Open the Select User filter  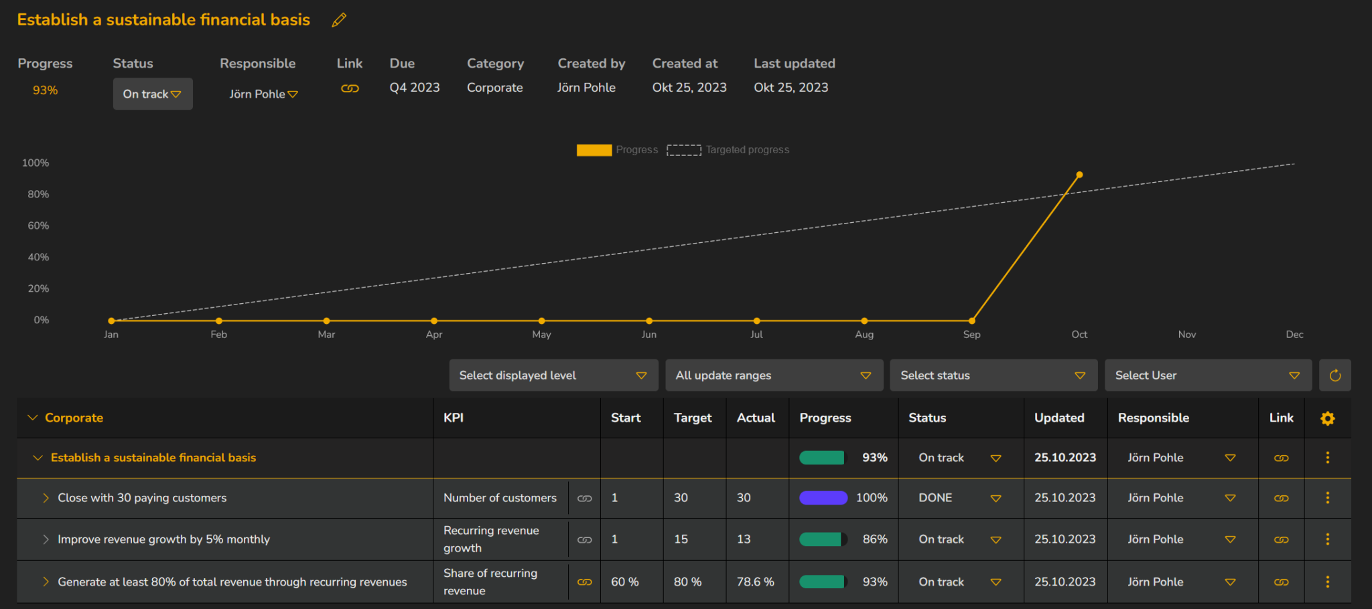coord(1208,375)
